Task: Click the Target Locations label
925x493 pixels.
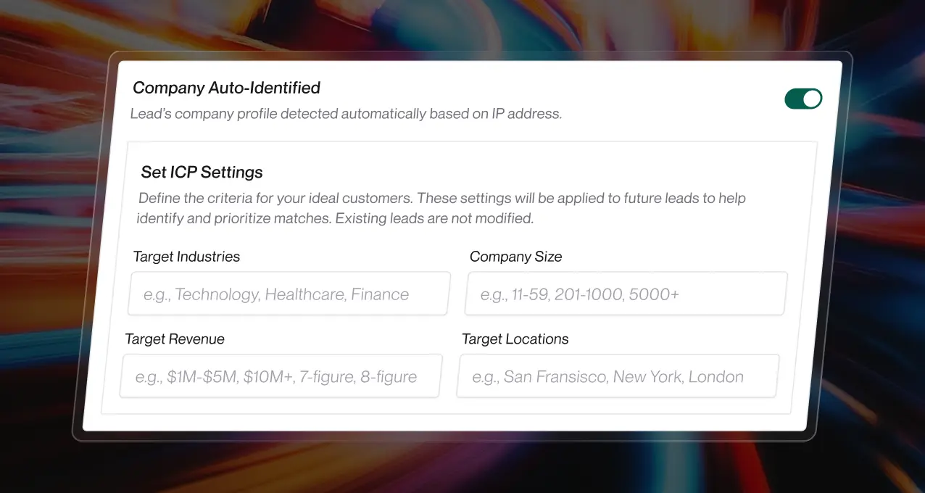Action: [515, 339]
